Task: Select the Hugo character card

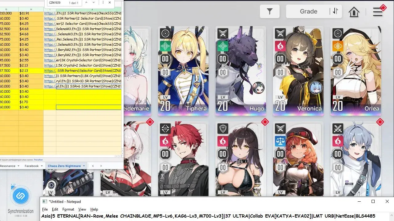Action: point(241,71)
